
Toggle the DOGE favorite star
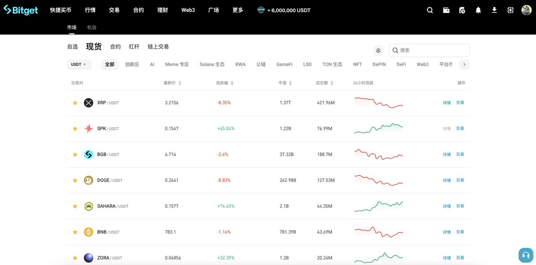(x=75, y=180)
